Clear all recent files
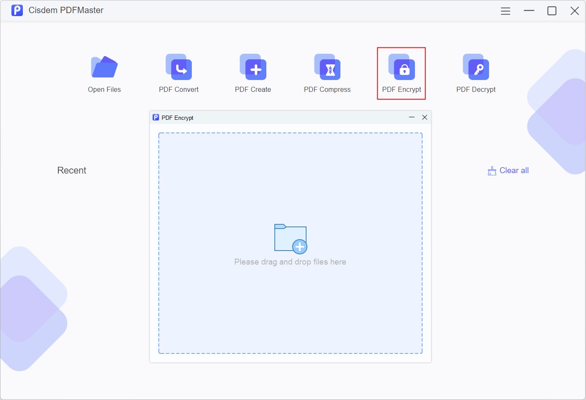This screenshot has width=586, height=400. pos(514,170)
